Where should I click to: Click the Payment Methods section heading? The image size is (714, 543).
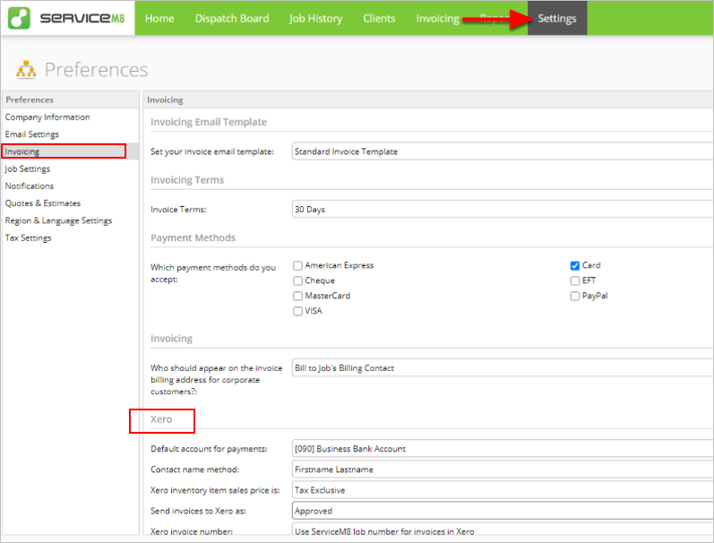pyautogui.click(x=194, y=237)
